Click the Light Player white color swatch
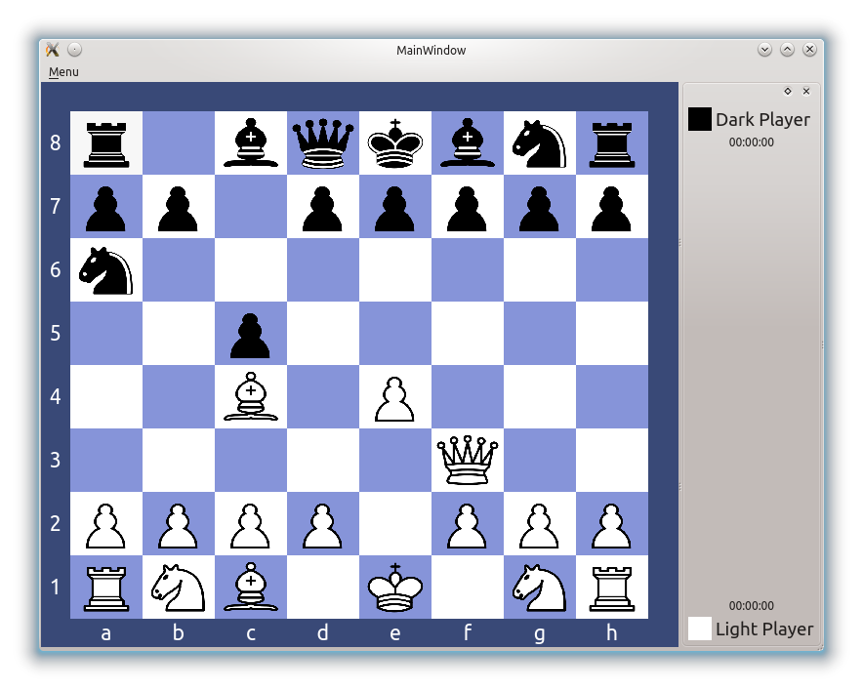This screenshot has width=863, height=690. click(x=700, y=629)
